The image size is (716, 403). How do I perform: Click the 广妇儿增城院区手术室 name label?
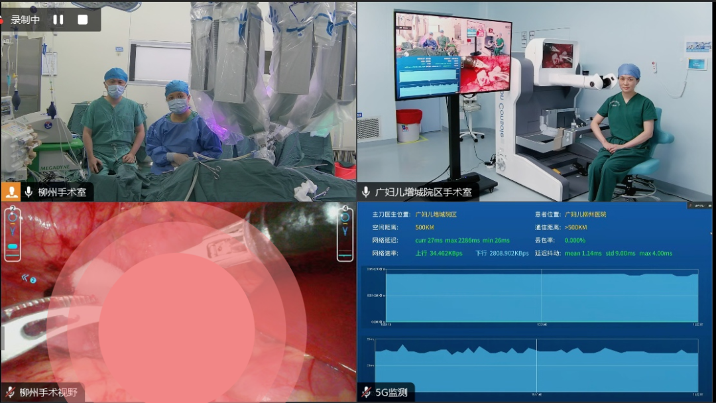click(424, 192)
